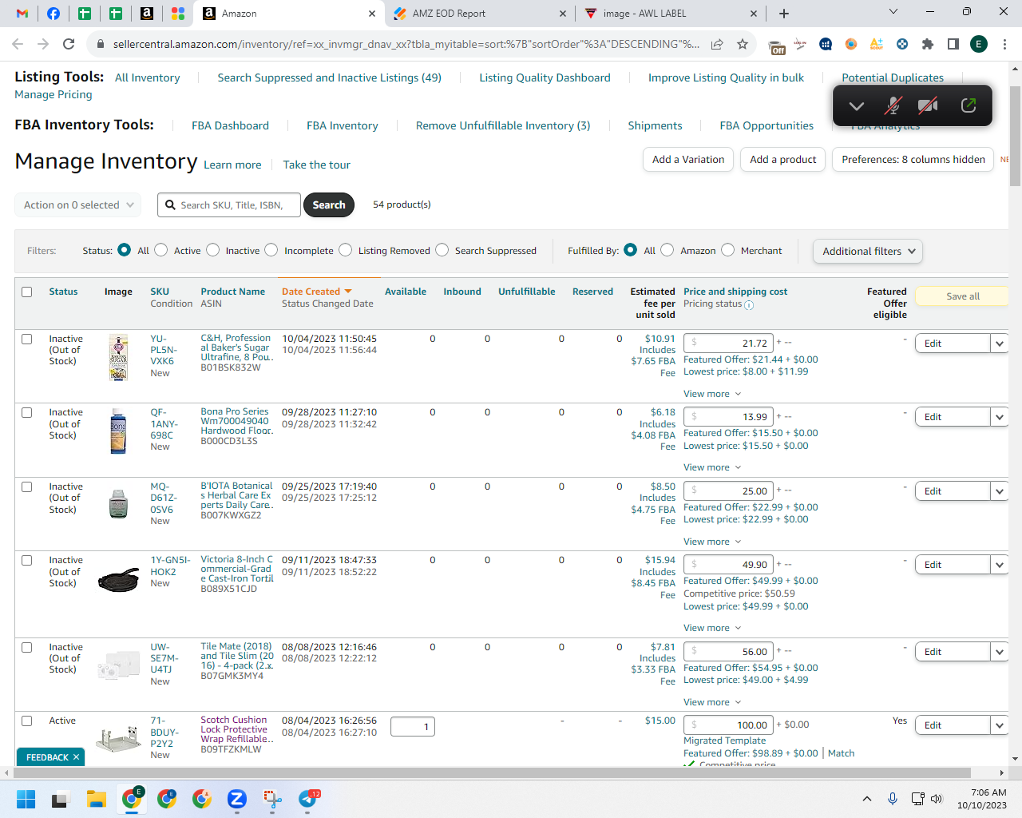Open Shipments under FBA Inventory Tools
The width and height of the screenshot is (1022, 818).
click(655, 125)
